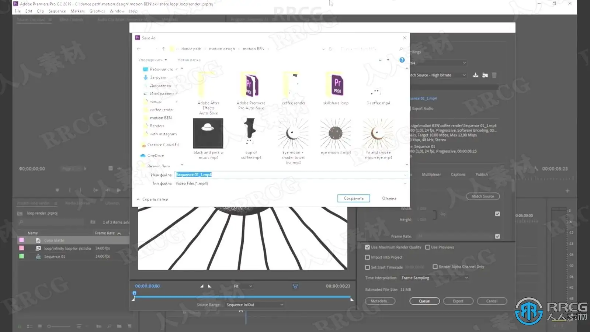Open the Adobe After Effects Auto-Save folder
590x332 pixels.
(208, 93)
